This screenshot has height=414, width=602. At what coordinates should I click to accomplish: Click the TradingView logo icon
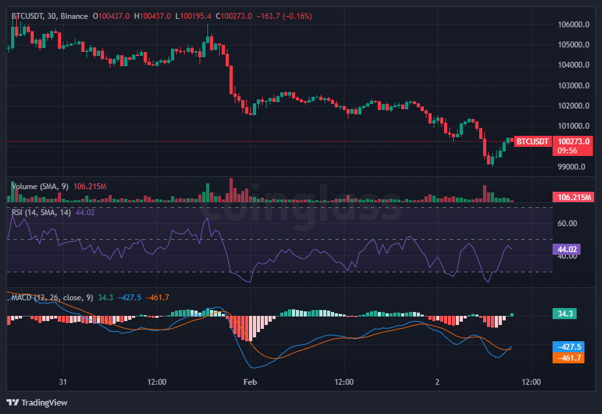[12, 403]
